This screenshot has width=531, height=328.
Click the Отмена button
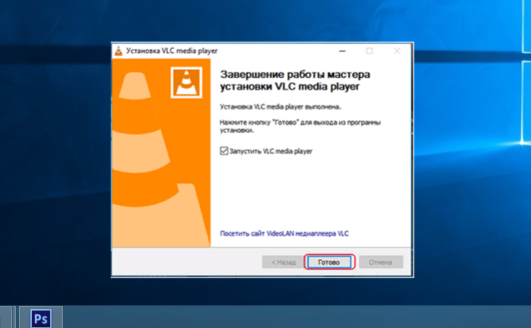point(381,262)
